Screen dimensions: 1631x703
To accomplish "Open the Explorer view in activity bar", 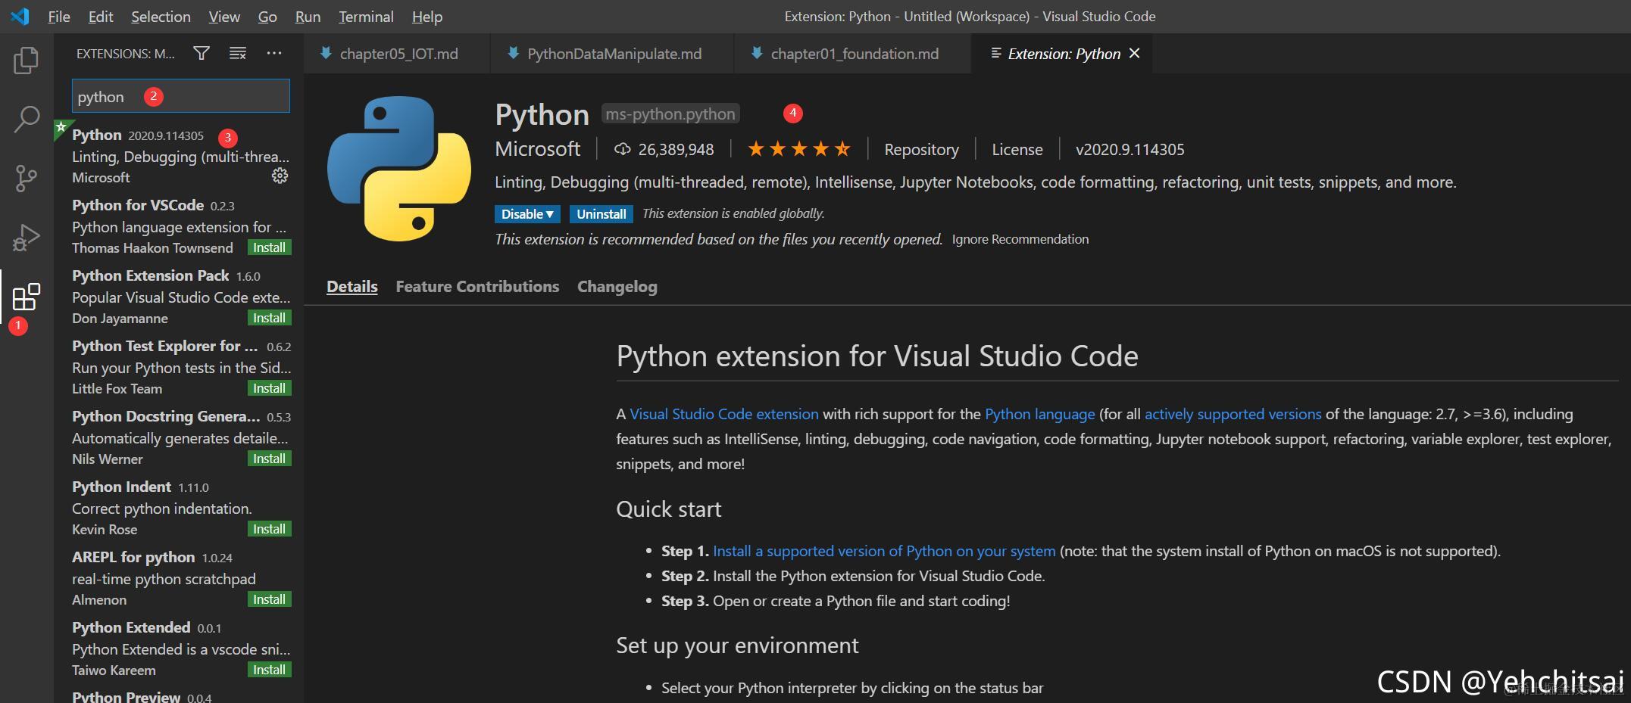I will click(26, 61).
